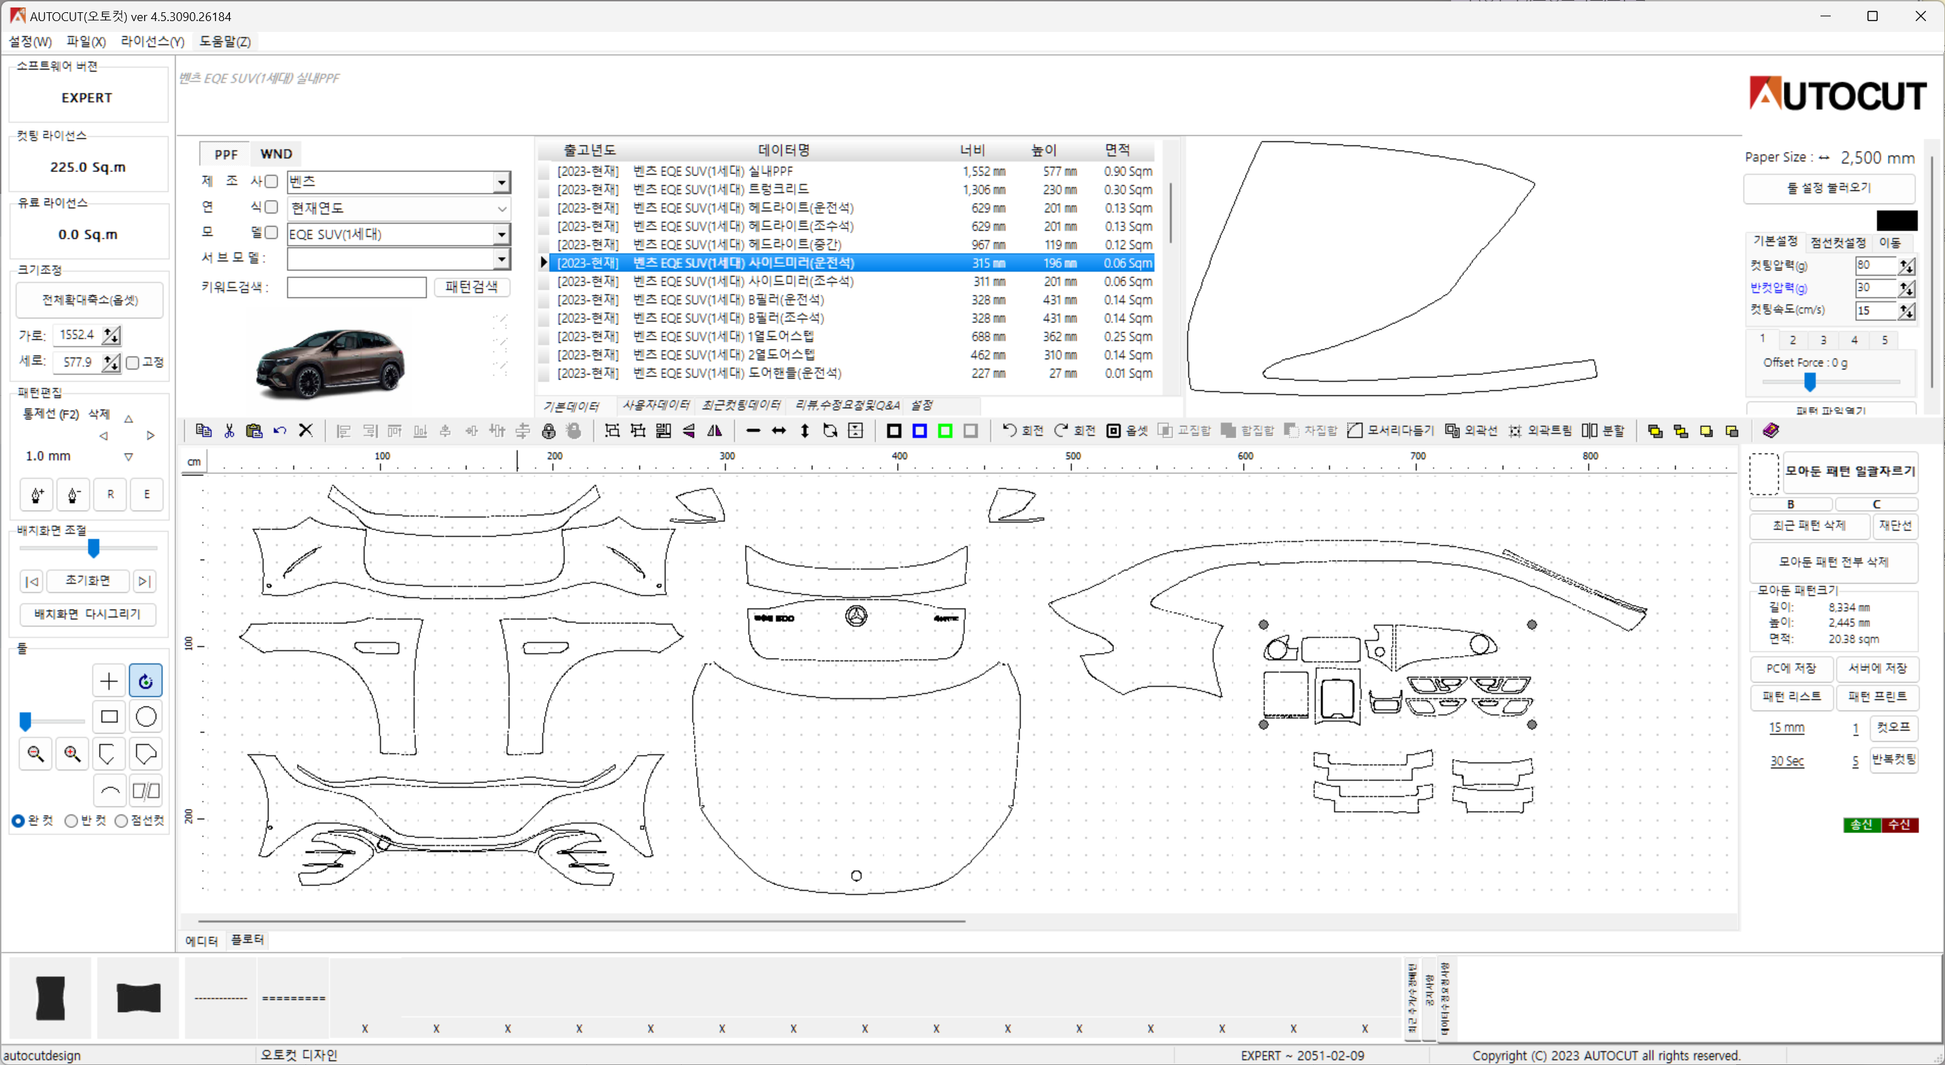The image size is (1945, 1065).
Task: Select the arc curve tool
Action: click(110, 790)
